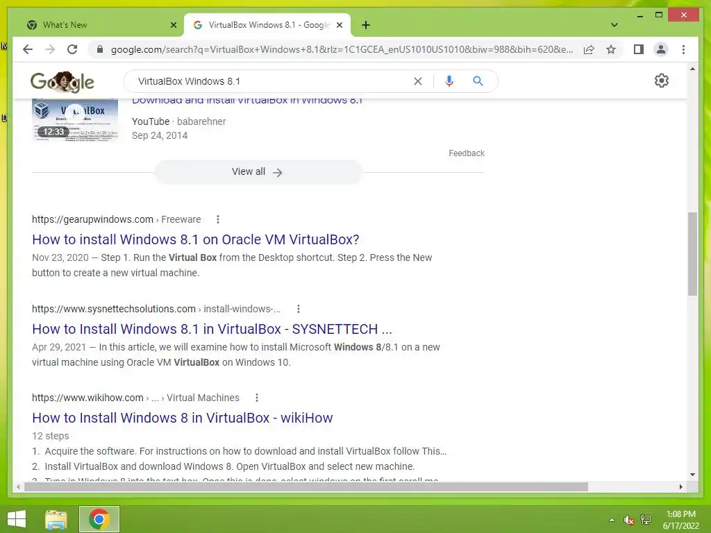This screenshot has height=533, width=711.
Task: Open Chrome side panel
Action: click(639, 49)
